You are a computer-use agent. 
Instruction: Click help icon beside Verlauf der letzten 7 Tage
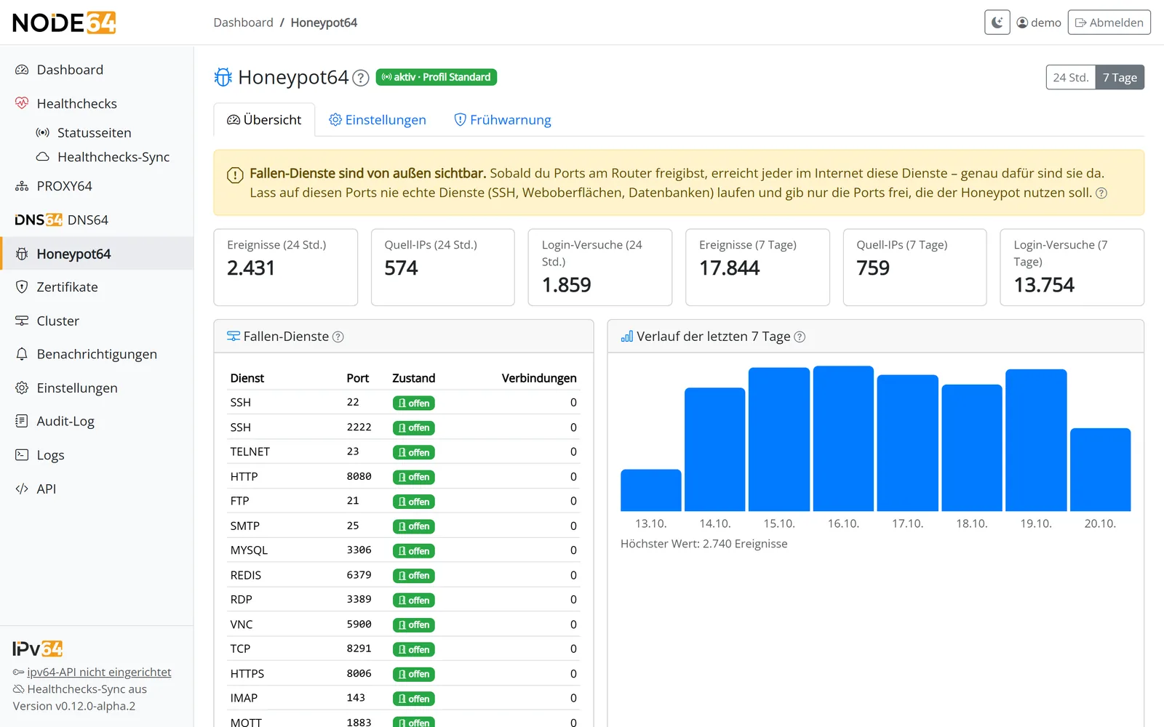pos(800,337)
